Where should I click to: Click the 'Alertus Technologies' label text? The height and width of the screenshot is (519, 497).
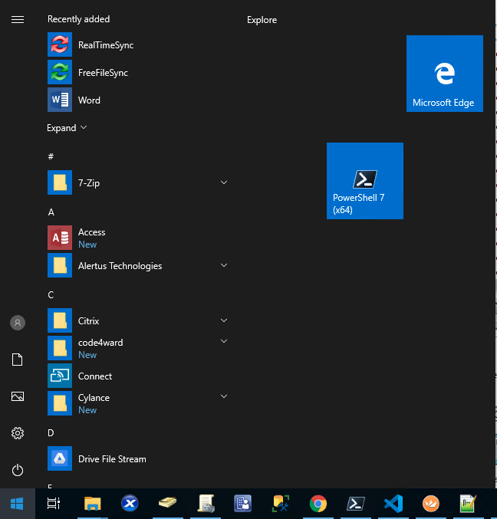click(120, 266)
